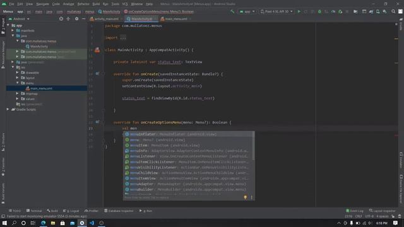Open the File menu
This screenshot has width=404, height=227.
(x=11, y=4)
